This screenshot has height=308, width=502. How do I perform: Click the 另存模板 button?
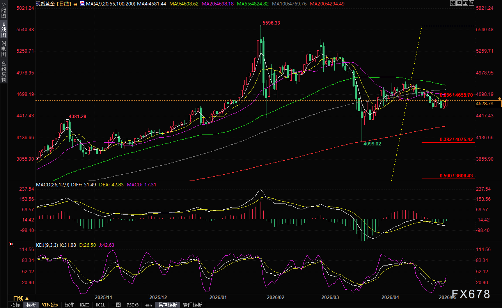(168, 305)
